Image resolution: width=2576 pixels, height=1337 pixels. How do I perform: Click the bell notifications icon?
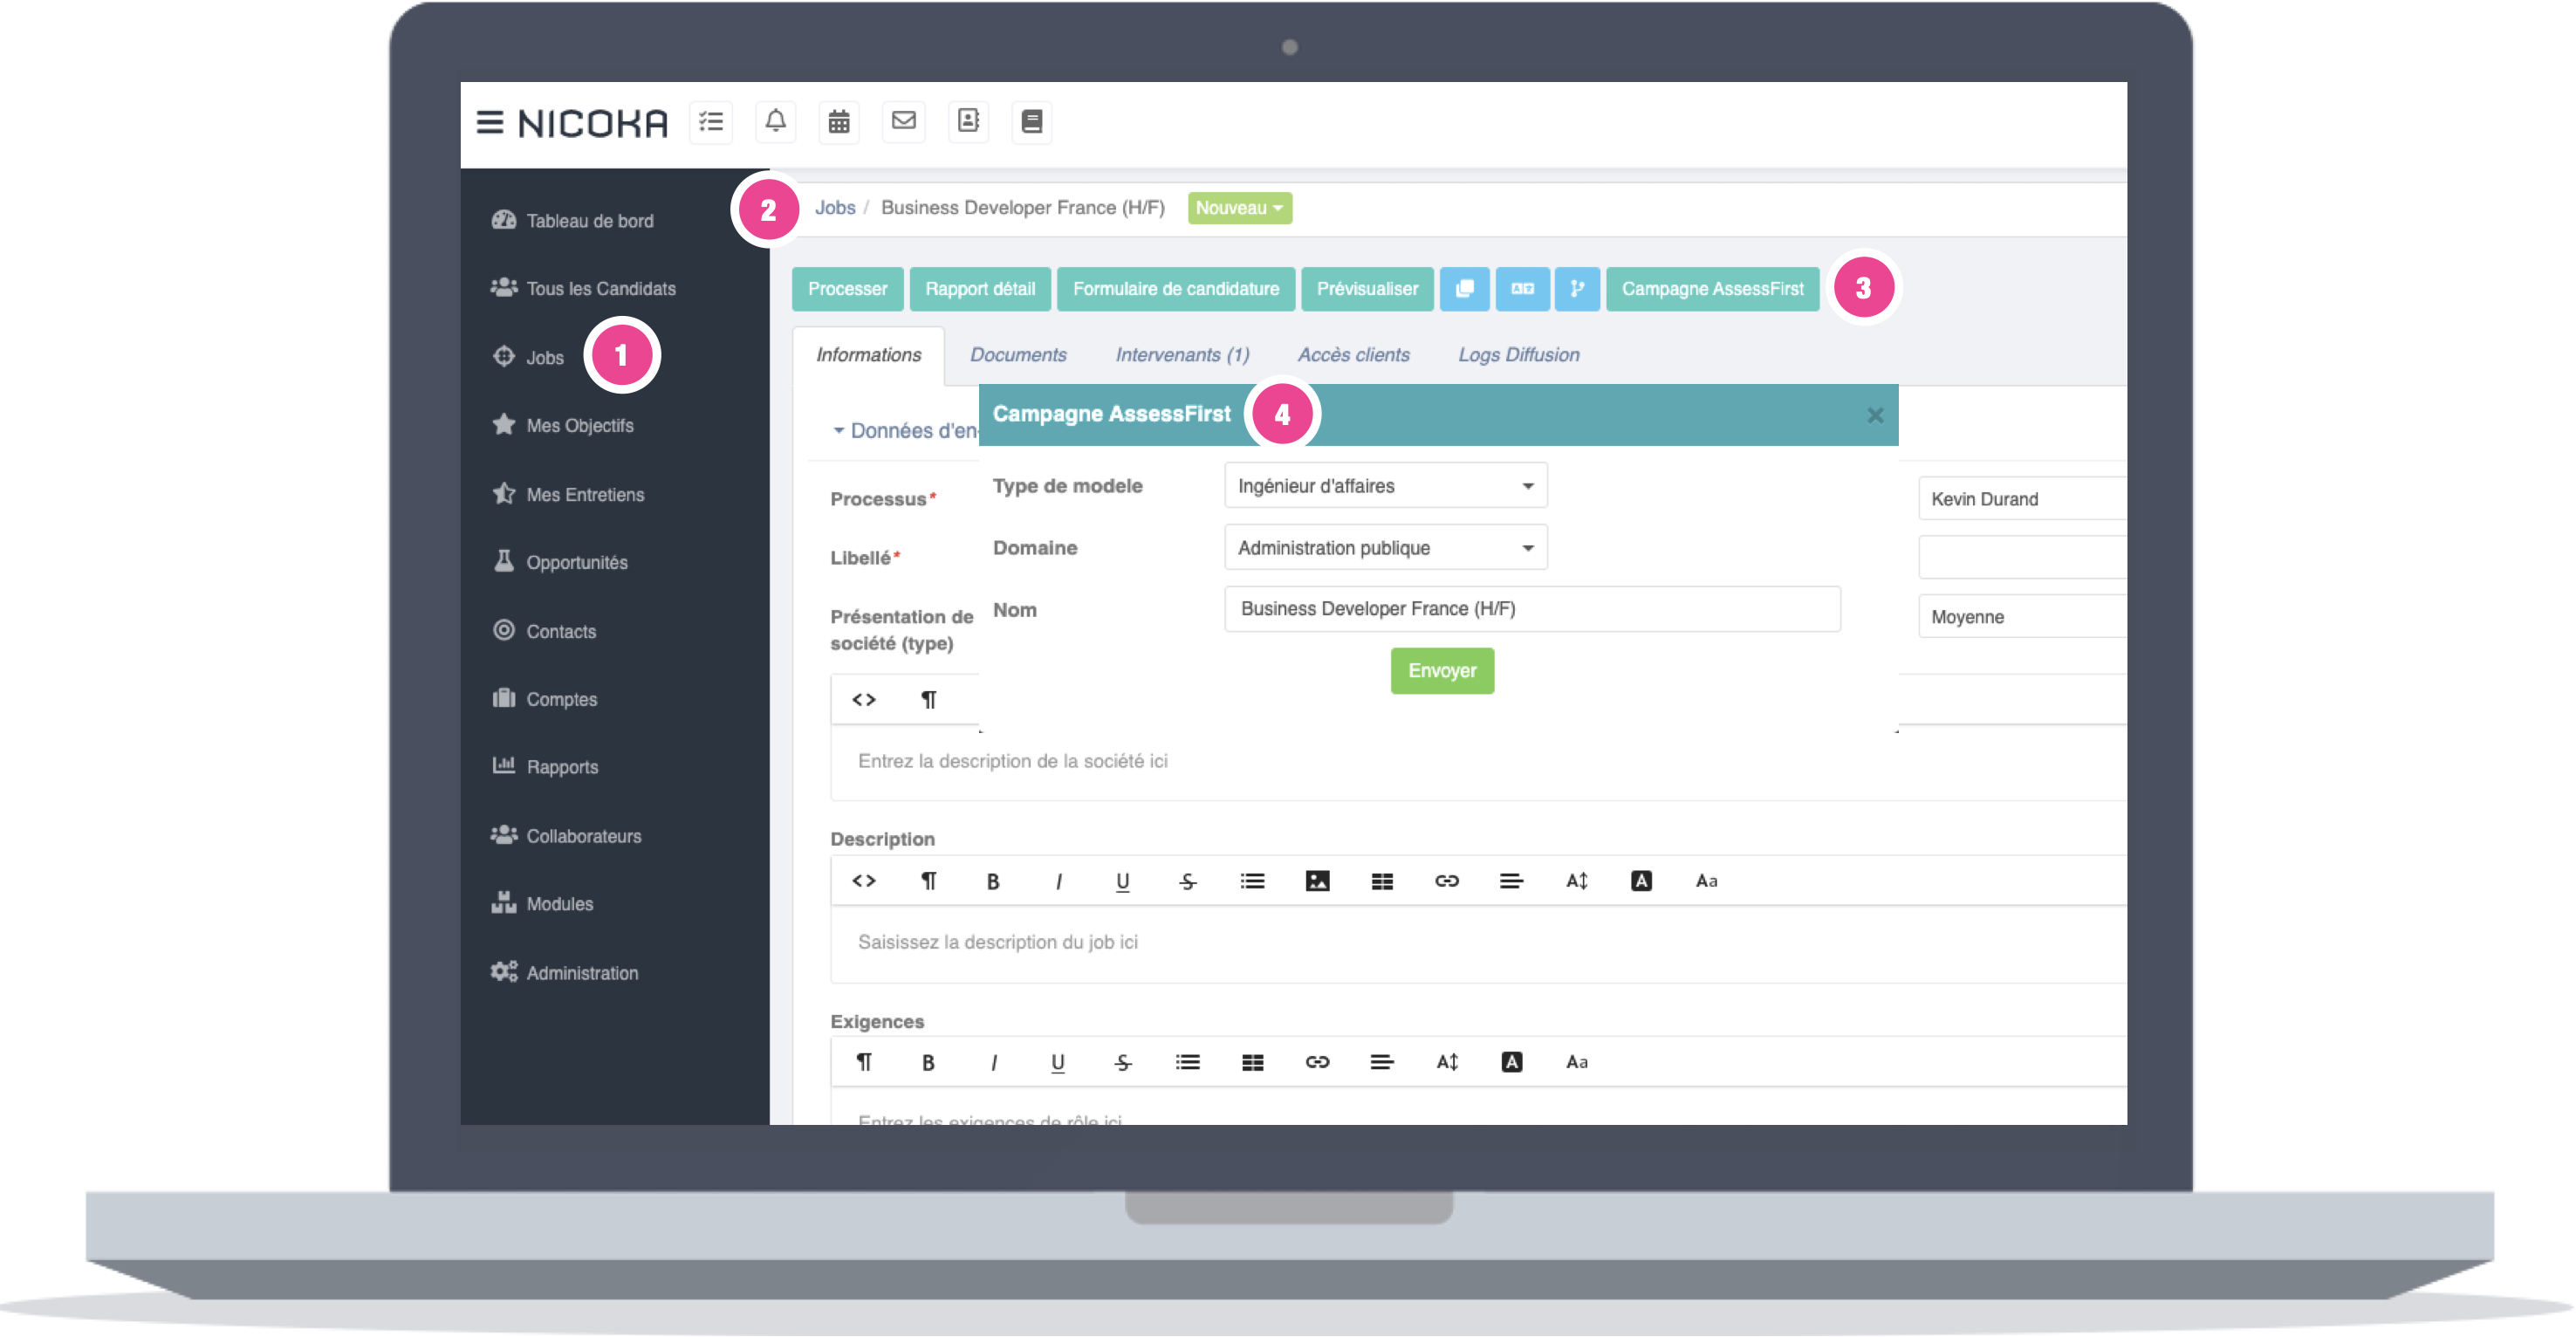coord(775,122)
